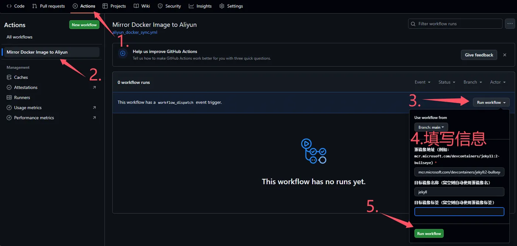Viewport: 517px width, 246px height.
Task: Open the Security tab
Action: pyautogui.click(x=169, y=6)
